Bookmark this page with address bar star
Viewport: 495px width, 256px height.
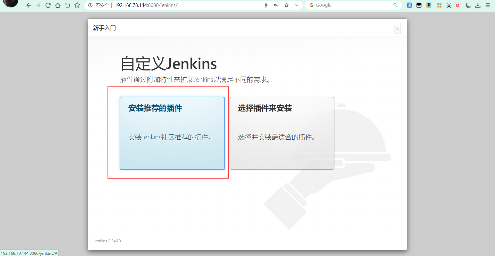coord(287,5)
